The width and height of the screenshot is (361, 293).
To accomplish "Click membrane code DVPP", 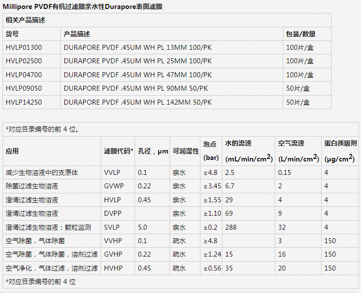I will point(113,214).
